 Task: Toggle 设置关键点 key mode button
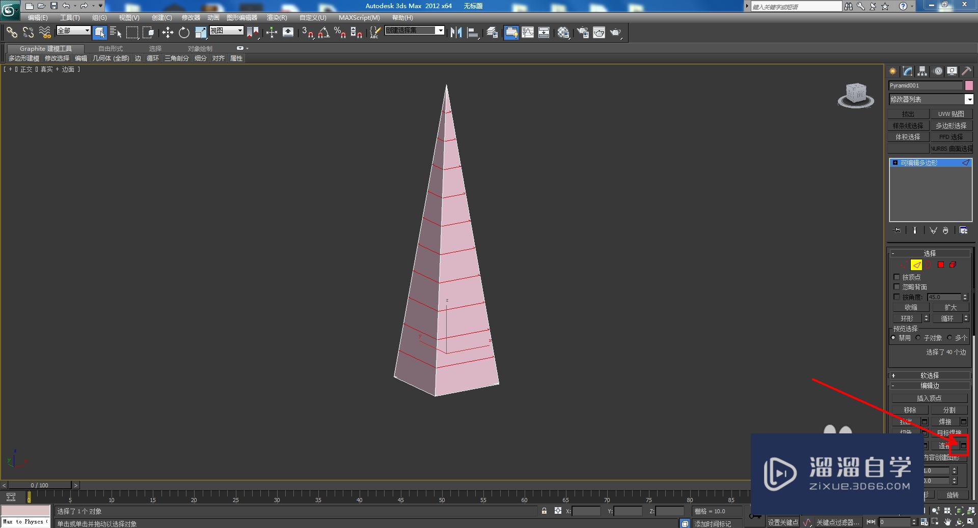point(783,522)
